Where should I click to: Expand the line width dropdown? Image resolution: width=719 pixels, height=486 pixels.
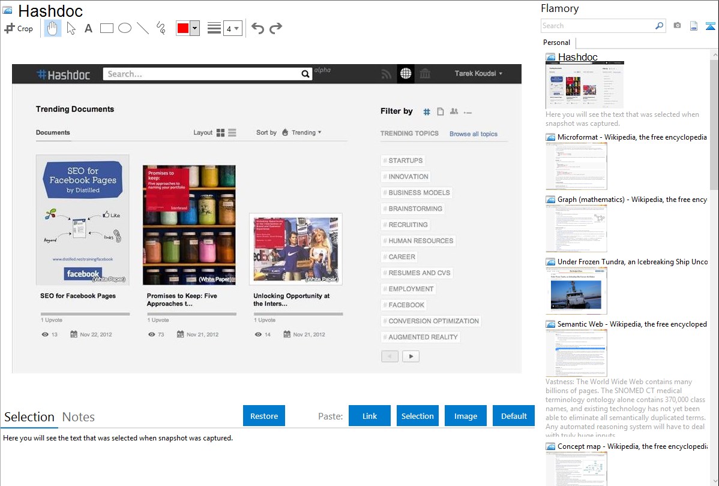tap(233, 28)
